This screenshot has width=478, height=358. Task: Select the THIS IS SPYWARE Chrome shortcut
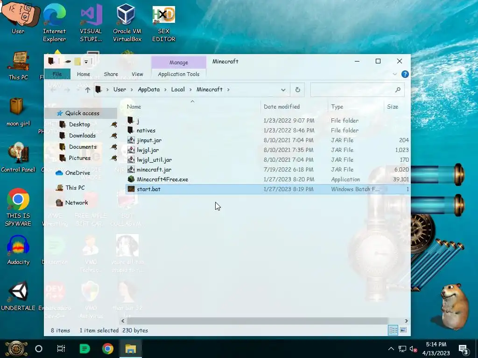point(18,207)
